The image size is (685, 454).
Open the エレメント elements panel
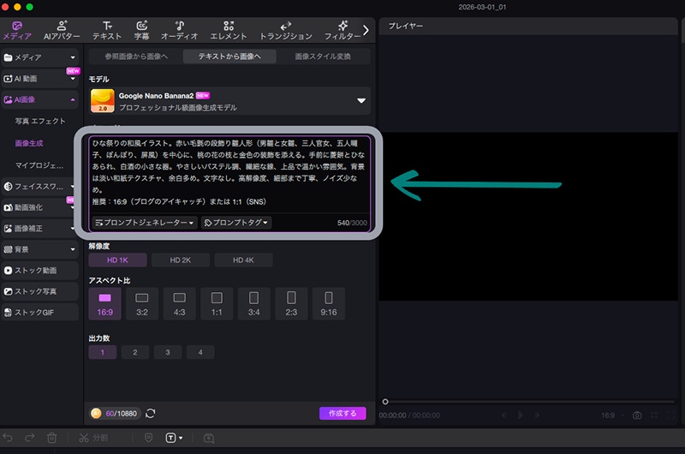(228, 30)
